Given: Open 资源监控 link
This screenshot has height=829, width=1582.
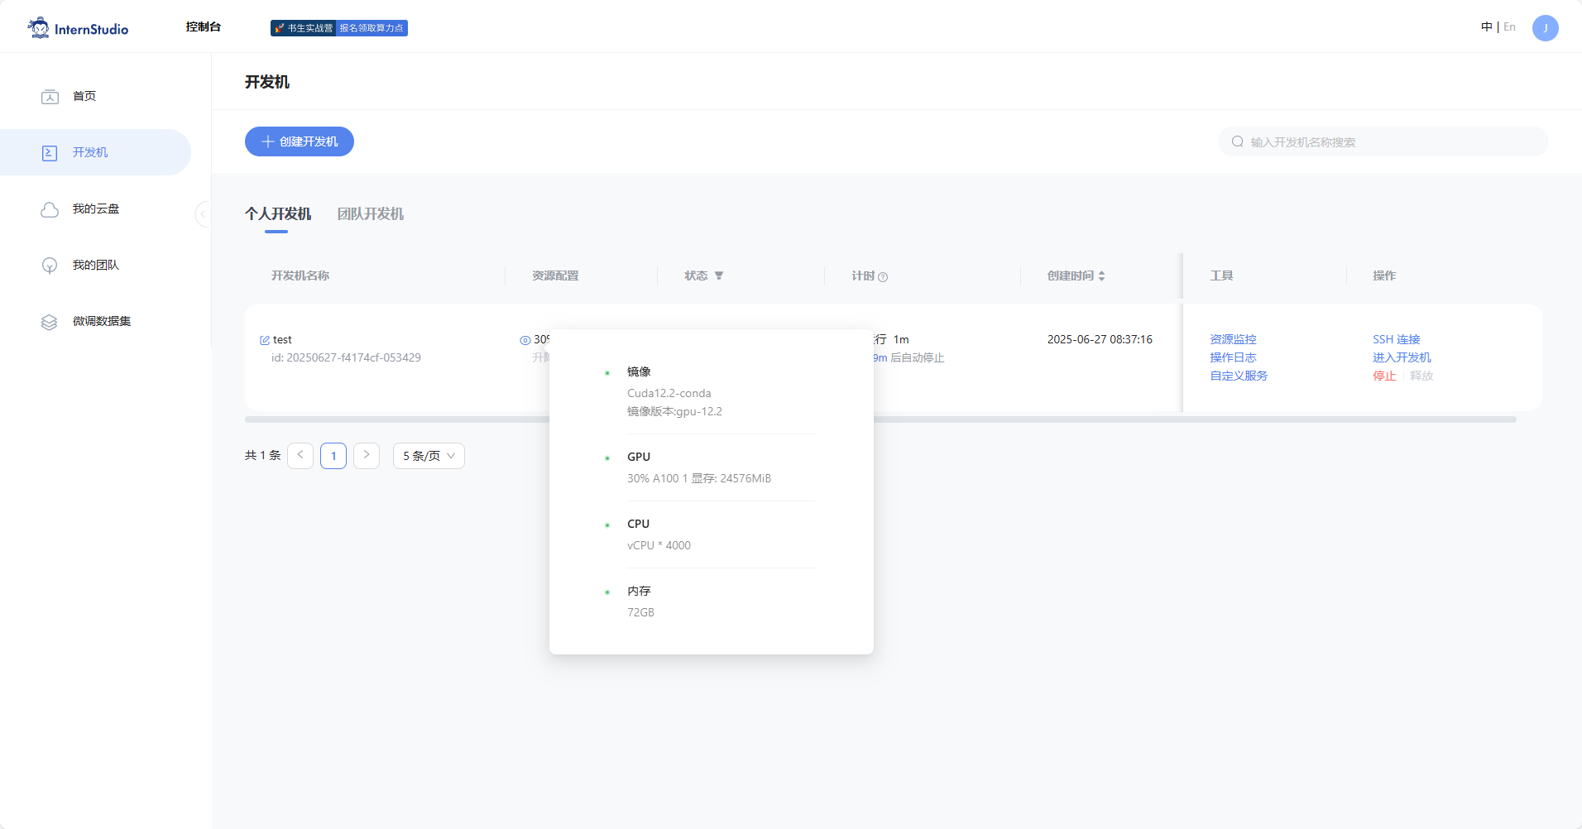Looking at the screenshot, I should point(1233,339).
